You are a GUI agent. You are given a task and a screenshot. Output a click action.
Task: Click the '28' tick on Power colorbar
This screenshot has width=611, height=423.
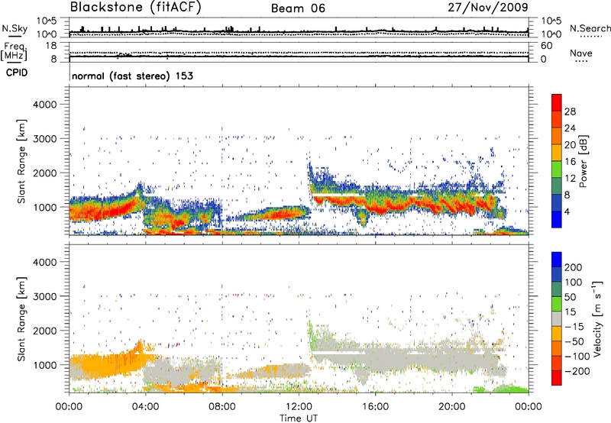click(x=570, y=111)
